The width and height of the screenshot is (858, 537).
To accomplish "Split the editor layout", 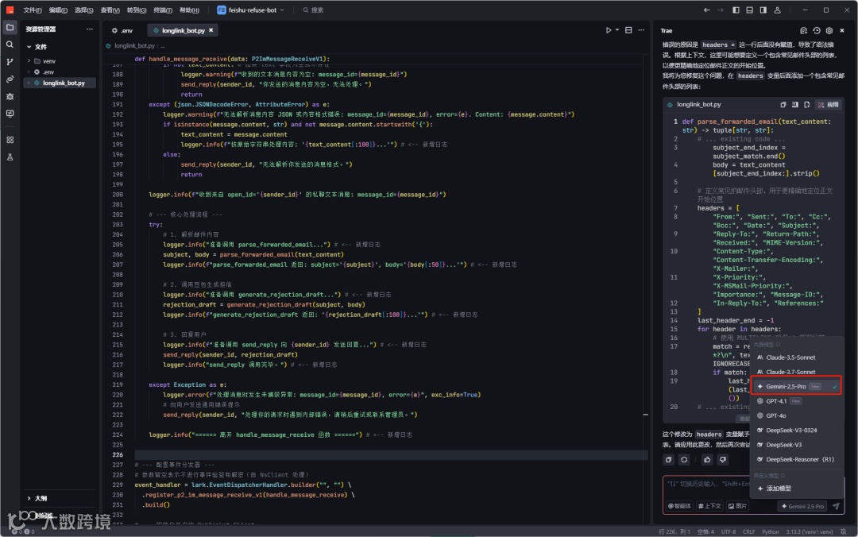I will tap(628, 30).
